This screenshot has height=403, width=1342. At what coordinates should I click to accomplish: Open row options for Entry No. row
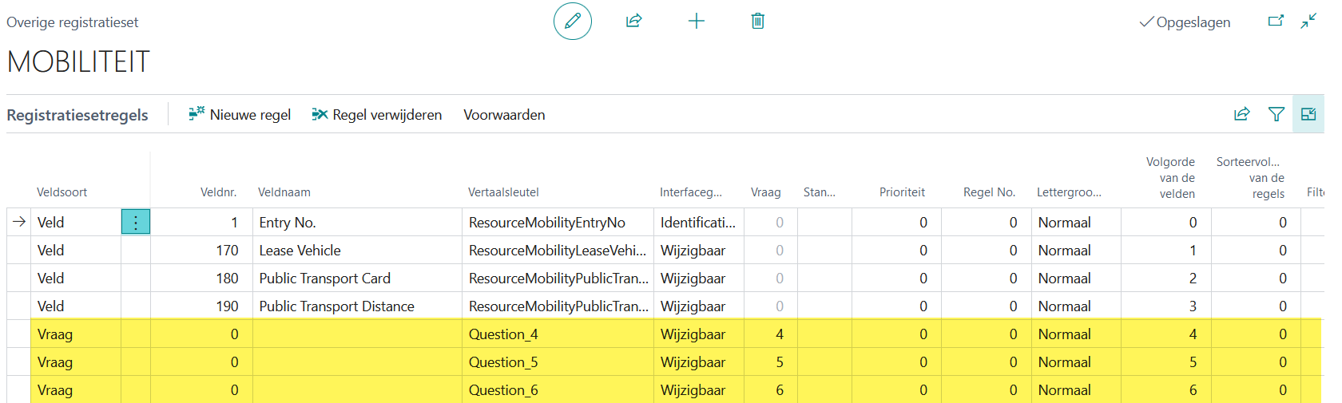click(x=136, y=223)
